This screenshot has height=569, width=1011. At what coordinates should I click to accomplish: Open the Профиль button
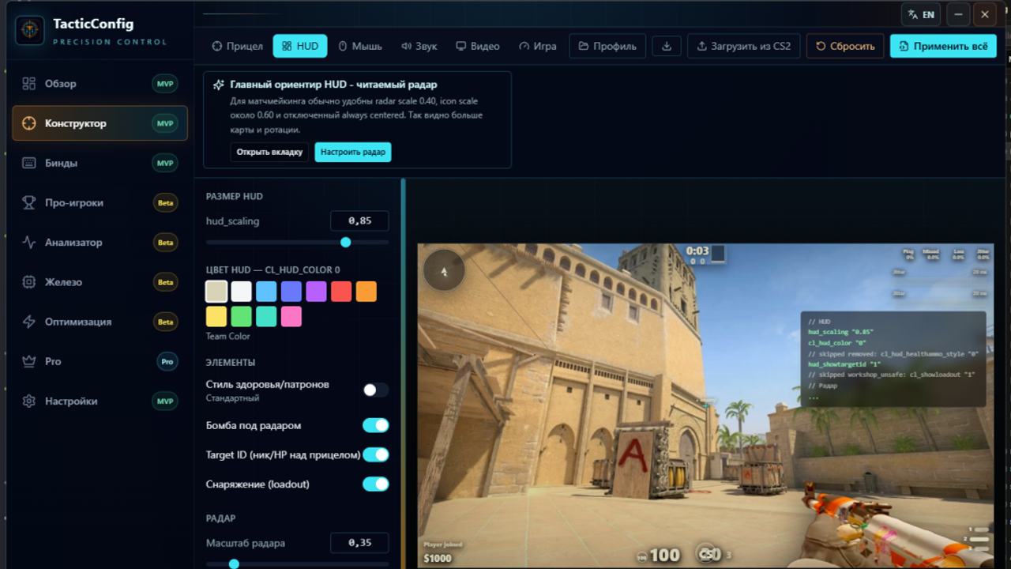[607, 46]
